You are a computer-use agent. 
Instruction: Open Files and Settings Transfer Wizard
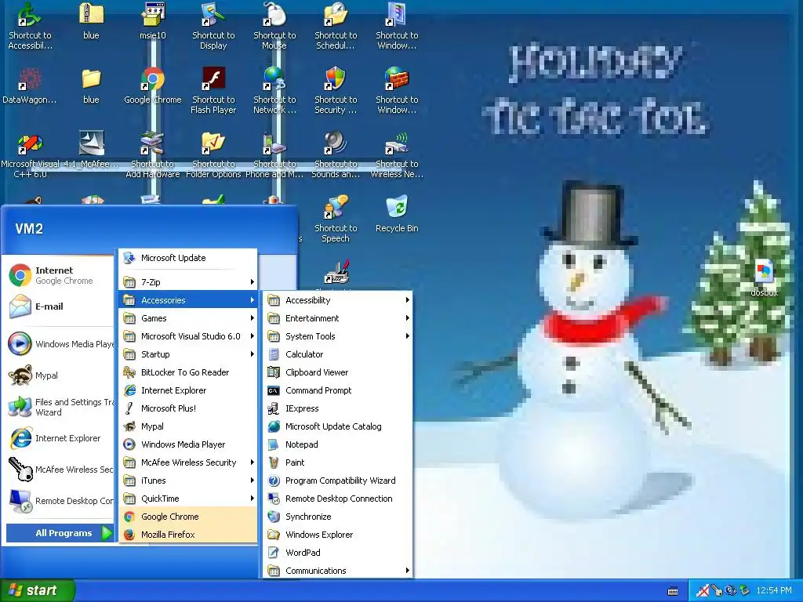tap(60, 407)
